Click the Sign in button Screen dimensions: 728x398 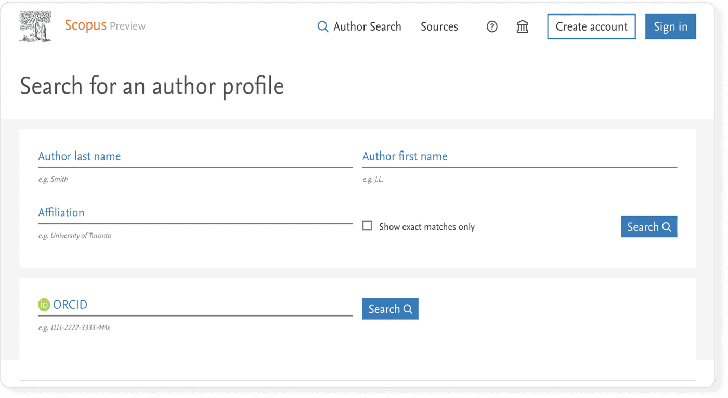pyautogui.click(x=670, y=26)
